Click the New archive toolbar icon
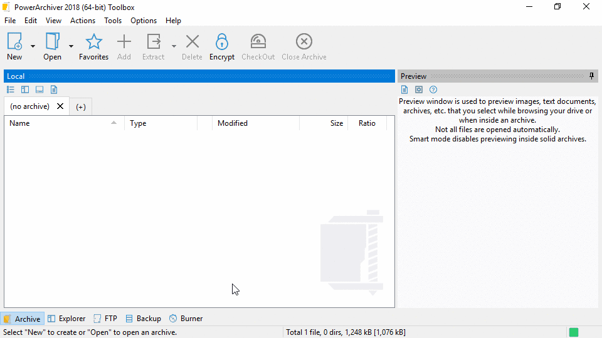602x338 pixels. coord(14,41)
